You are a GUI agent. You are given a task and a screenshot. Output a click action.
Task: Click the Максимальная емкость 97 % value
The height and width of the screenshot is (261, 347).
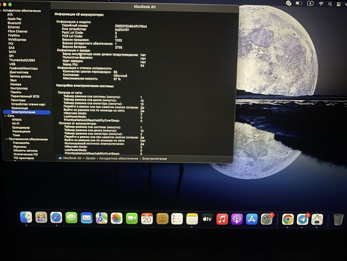[117, 79]
